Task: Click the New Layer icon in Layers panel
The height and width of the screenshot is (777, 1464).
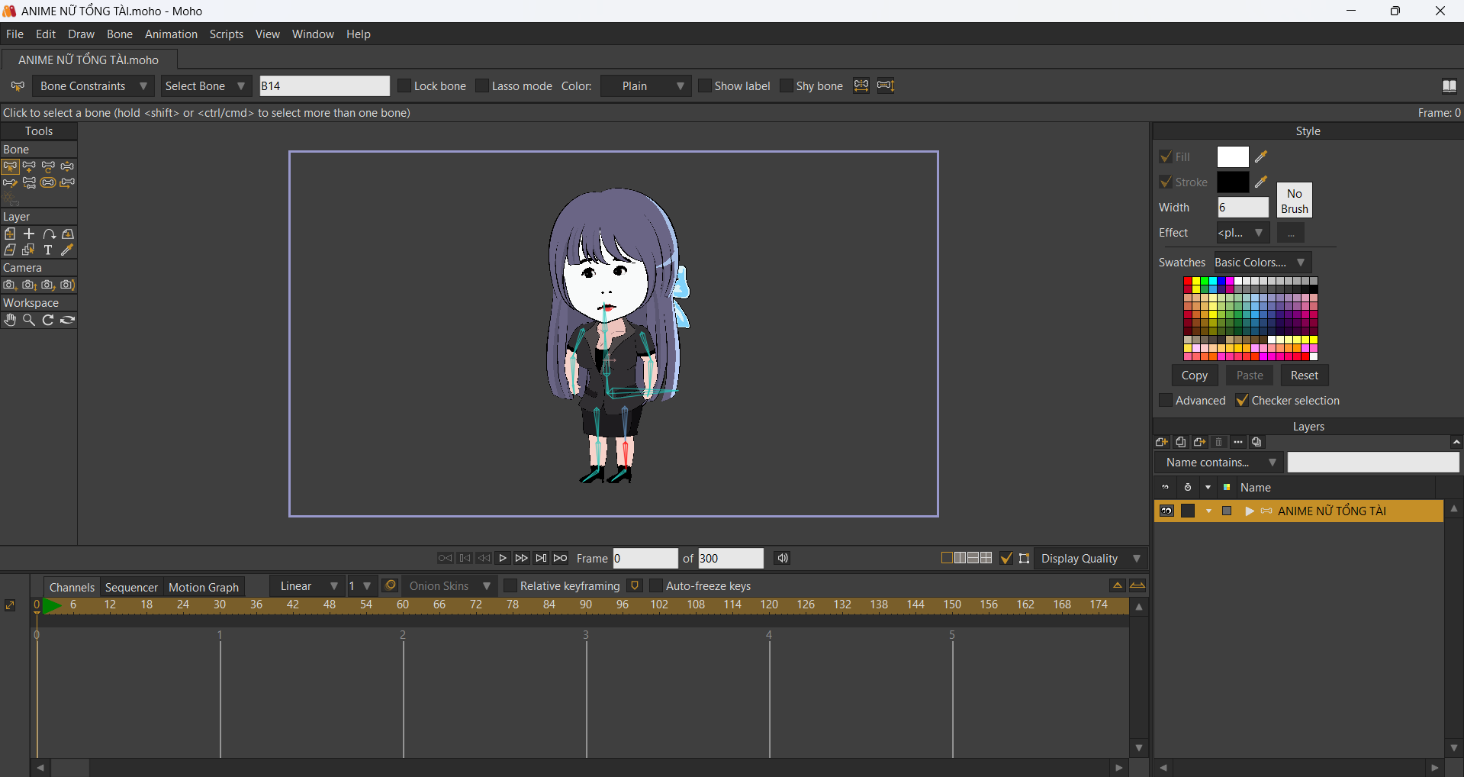Action: [x=1162, y=442]
